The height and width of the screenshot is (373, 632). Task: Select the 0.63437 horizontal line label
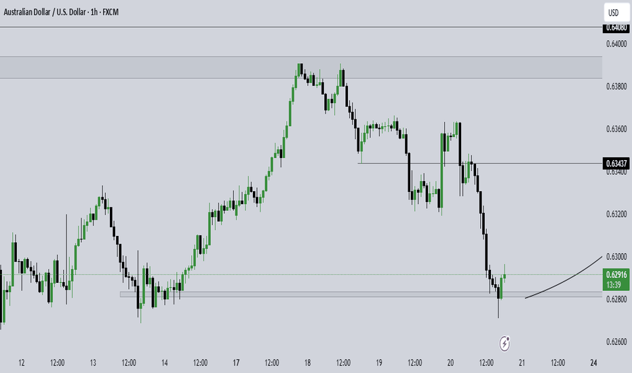616,163
